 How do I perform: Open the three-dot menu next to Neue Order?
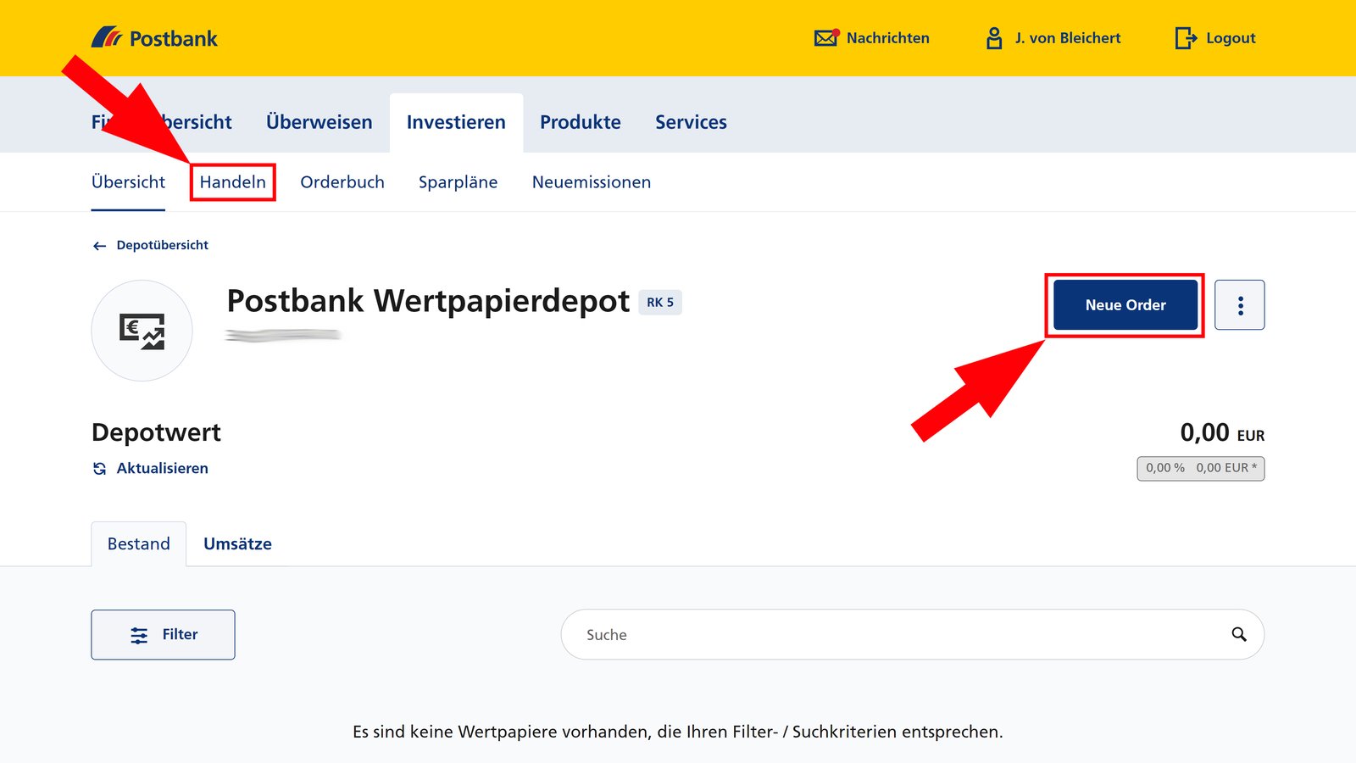tap(1240, 304)
